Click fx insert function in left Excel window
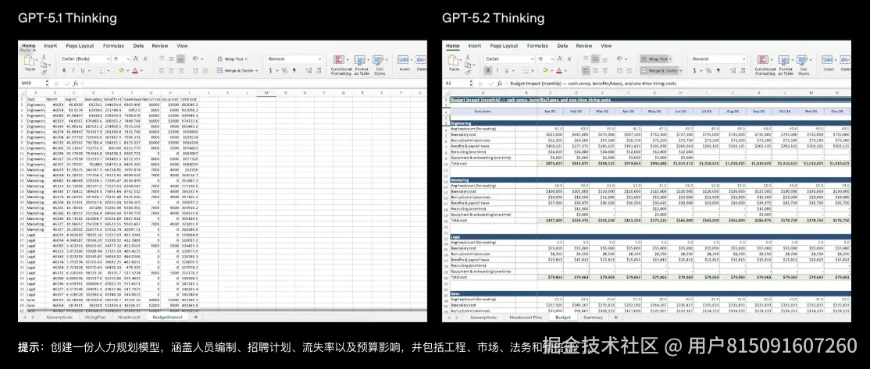This screenshot has height=369, width=870. click(76, 83)
